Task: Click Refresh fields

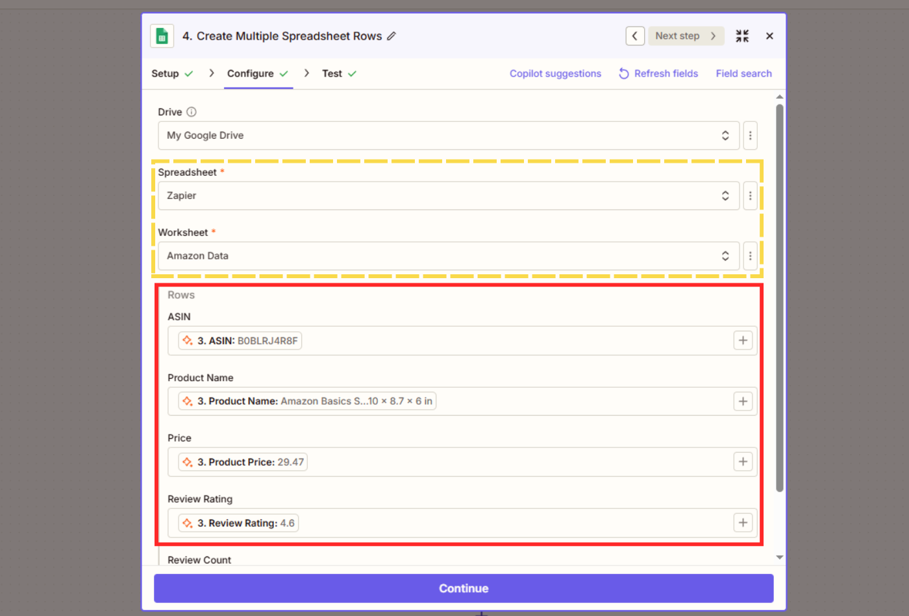Action: (x=658, y=74)
